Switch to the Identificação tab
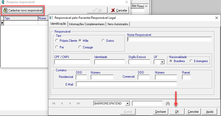 click(x=58, y=24)
